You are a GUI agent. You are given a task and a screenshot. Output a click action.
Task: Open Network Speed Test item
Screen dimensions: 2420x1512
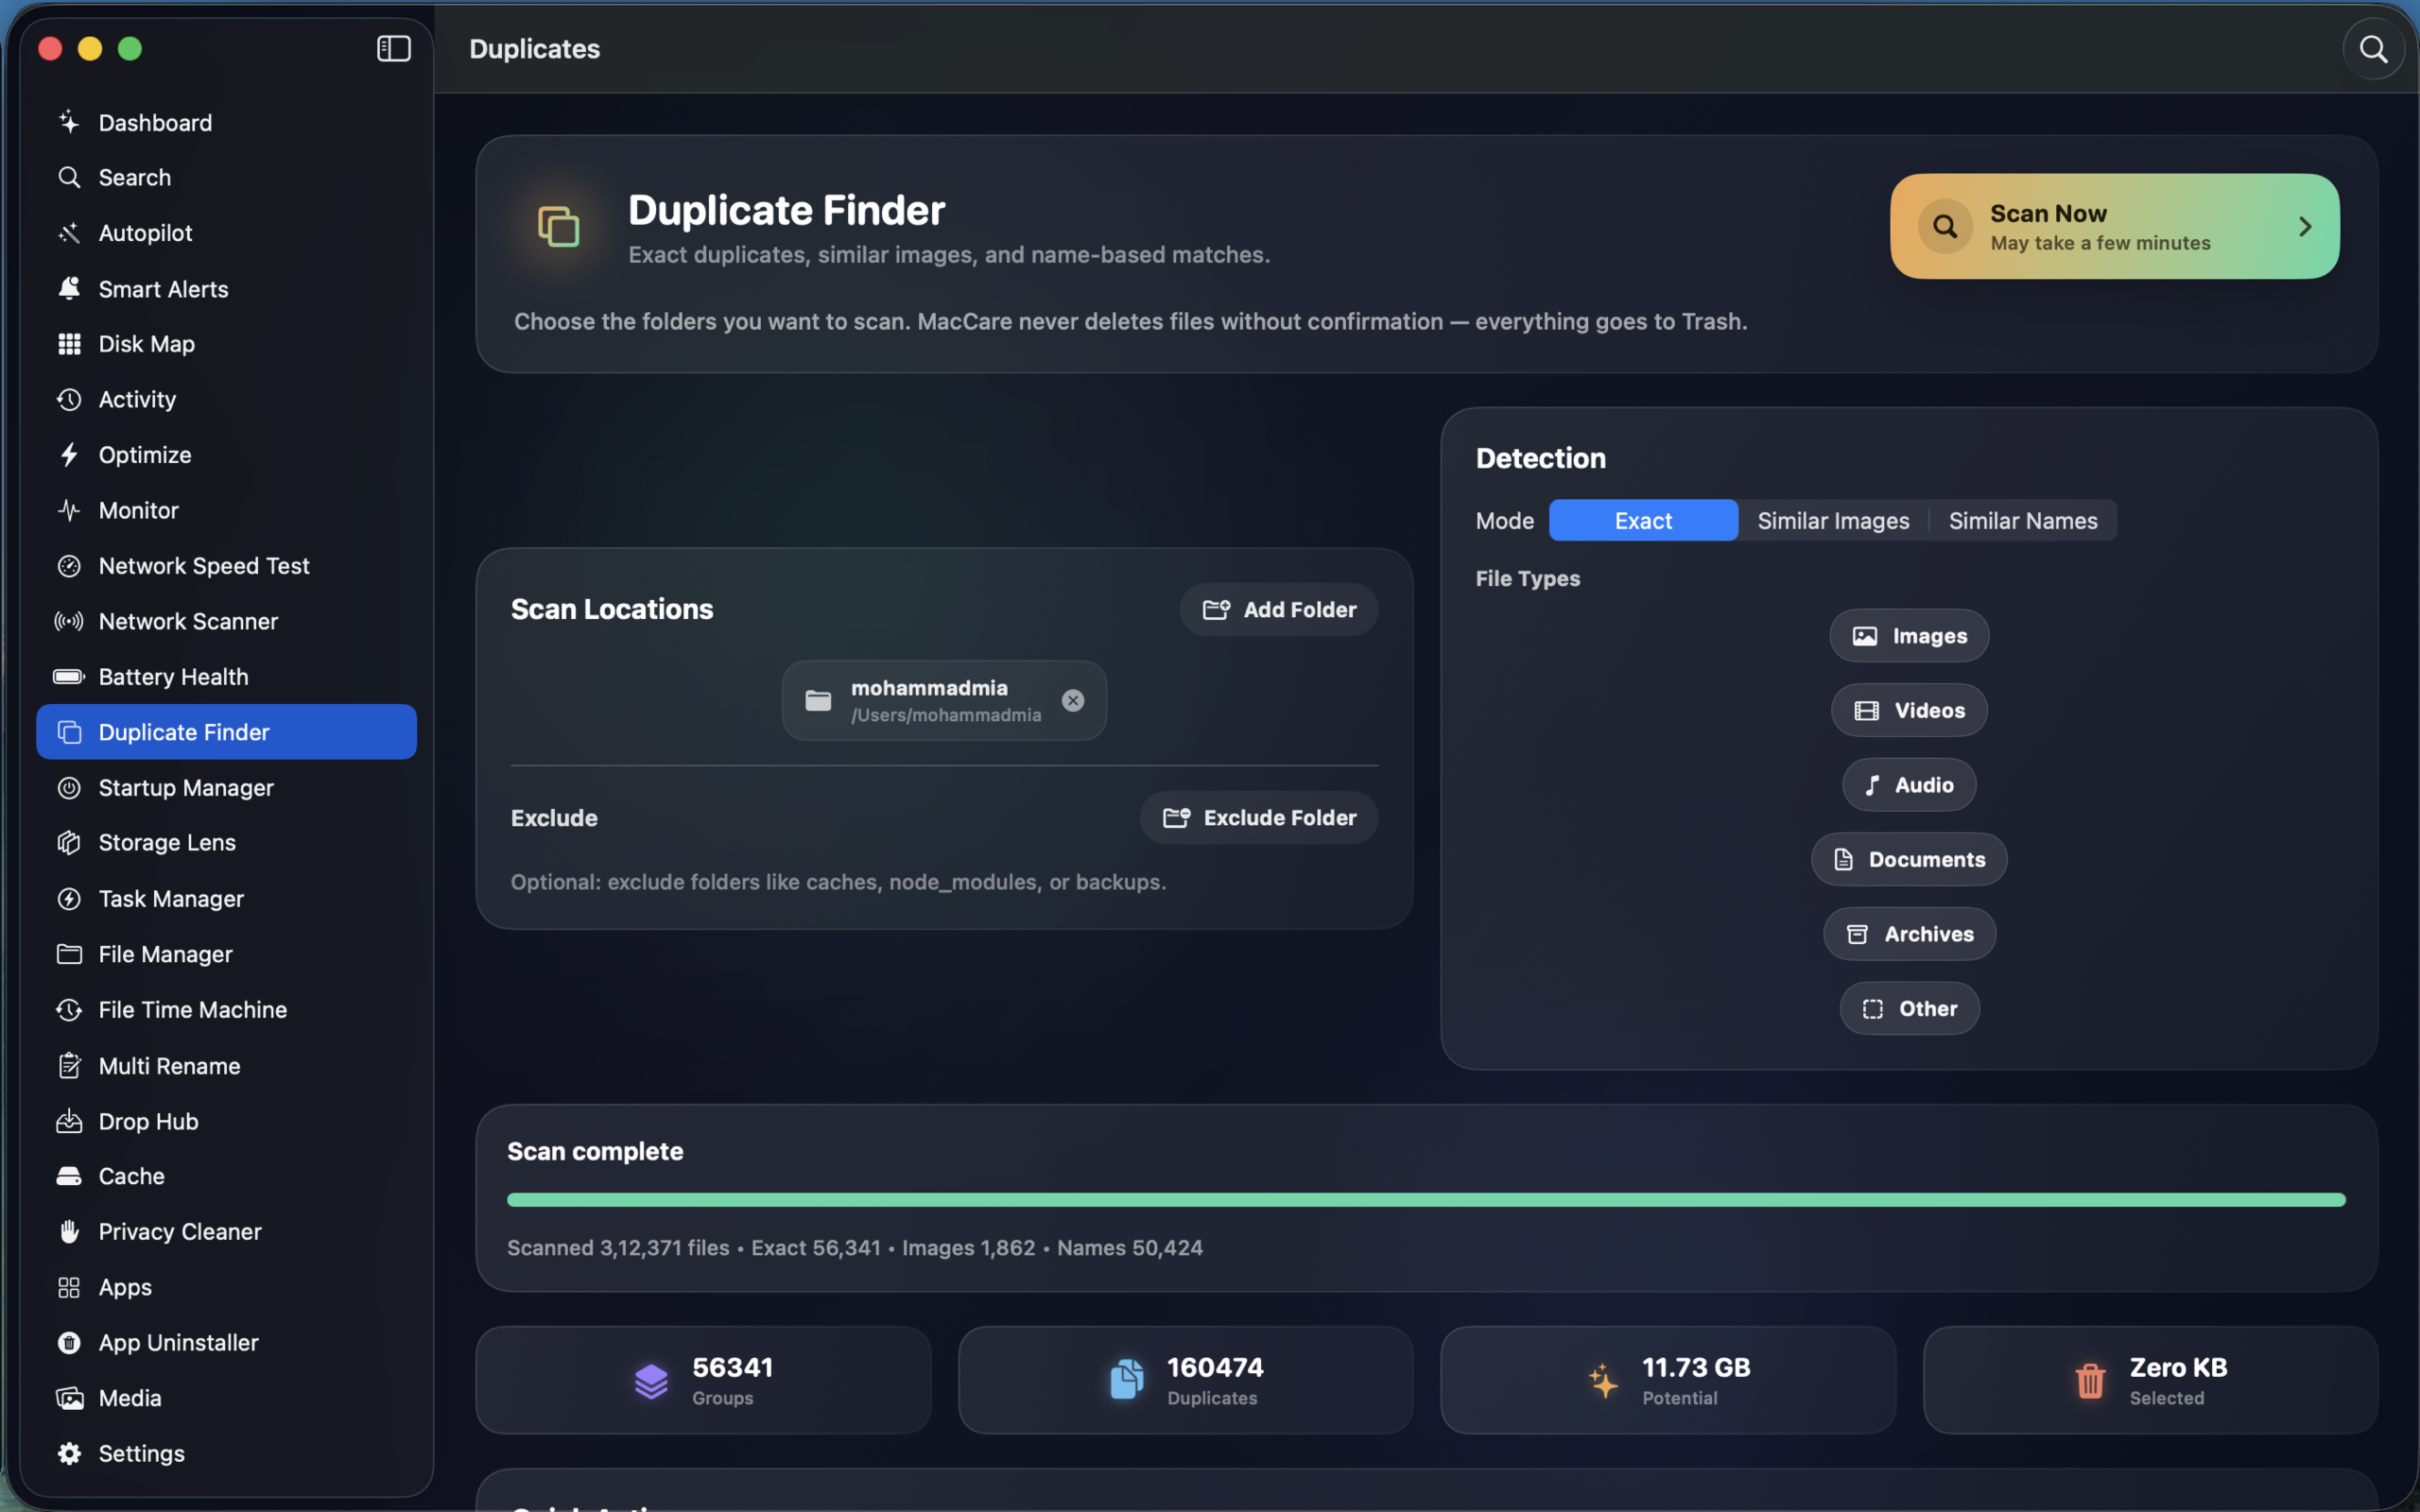click(226, 566)
